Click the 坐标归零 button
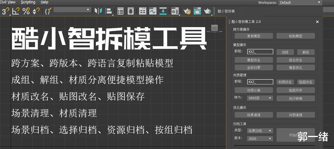 (254, 68)
